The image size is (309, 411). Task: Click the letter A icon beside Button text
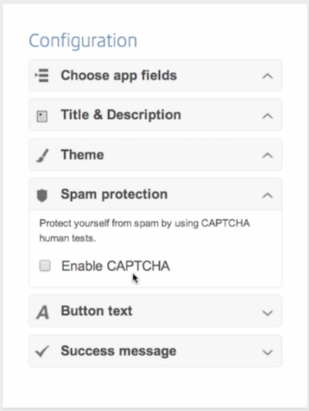click(42, 313)
